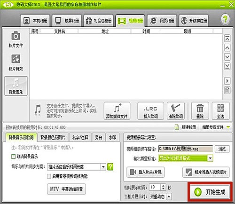Click 新建相册 to create new album

pos(185,127)
